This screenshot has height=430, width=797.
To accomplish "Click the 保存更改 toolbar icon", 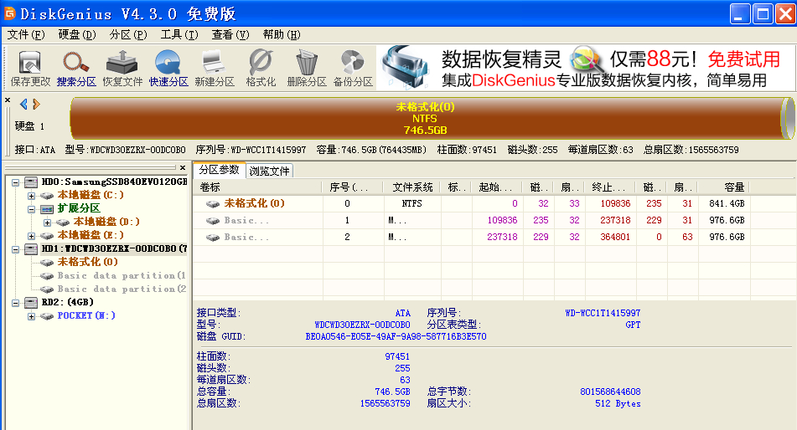I will click(30, 69).
